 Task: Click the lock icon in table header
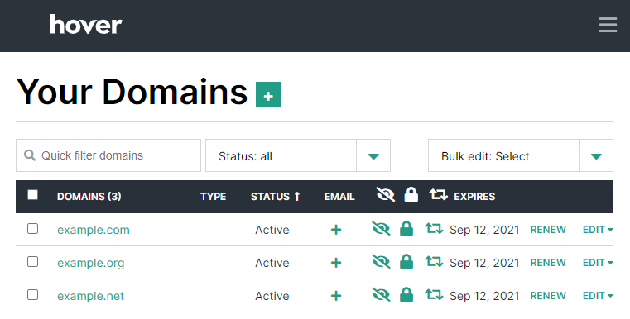pos(411,194)
